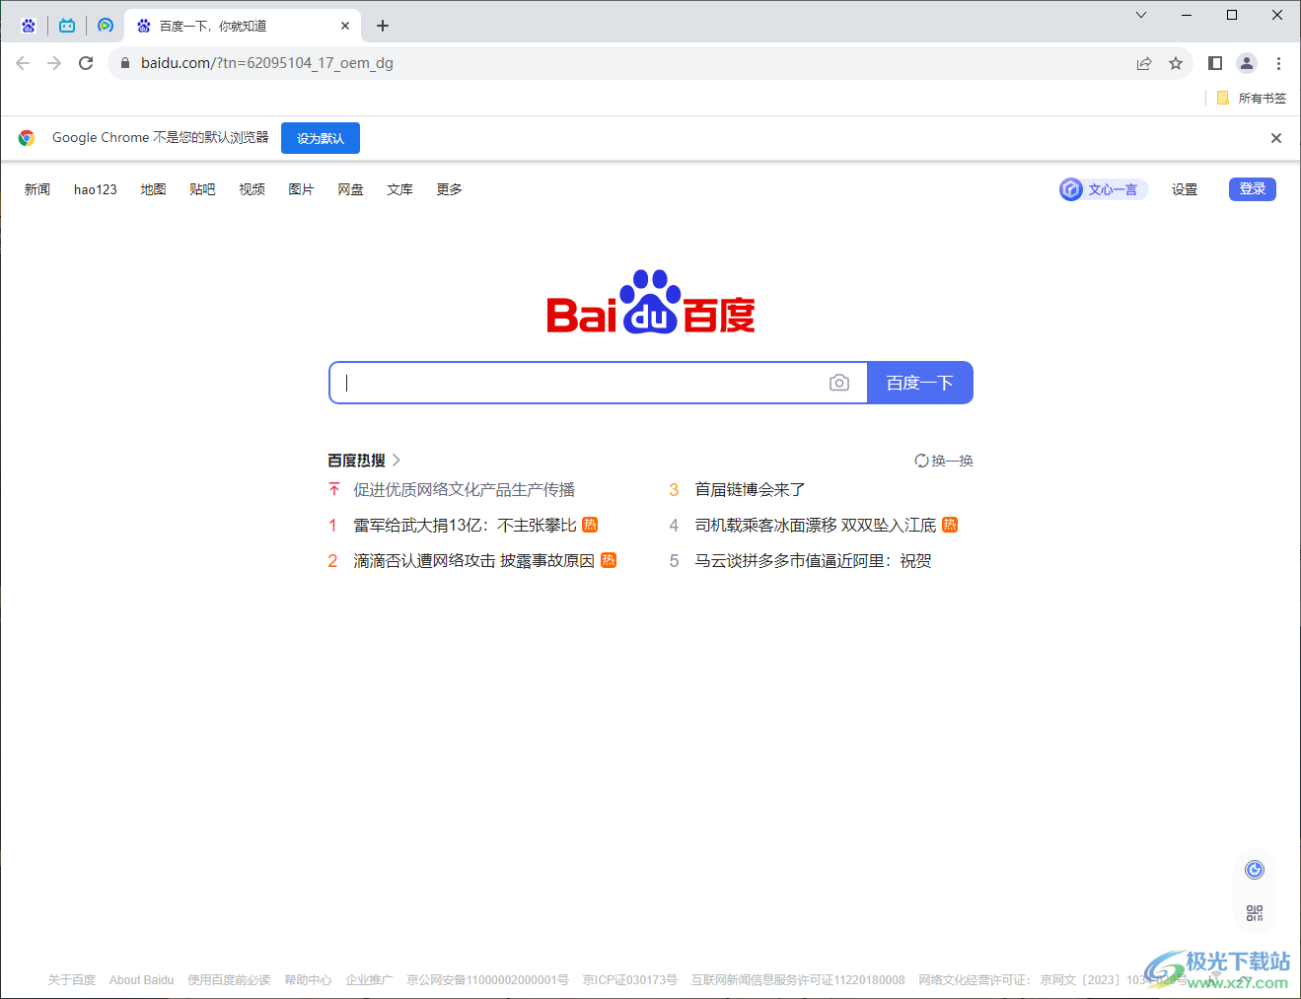Open the Chrome profile avatar
The width and height of the screenshot is (1301, 999).
tap(1247, 63)
